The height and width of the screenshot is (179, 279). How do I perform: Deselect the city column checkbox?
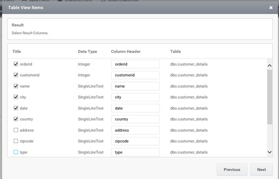(16, 97)
